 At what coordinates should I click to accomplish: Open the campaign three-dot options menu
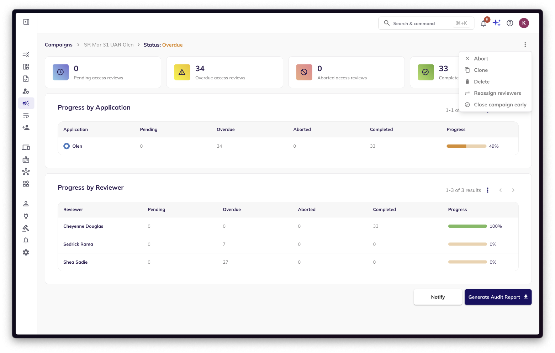[x=525, y=45]
